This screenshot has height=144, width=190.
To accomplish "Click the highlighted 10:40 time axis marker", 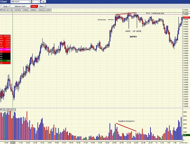I will [13, 143].
